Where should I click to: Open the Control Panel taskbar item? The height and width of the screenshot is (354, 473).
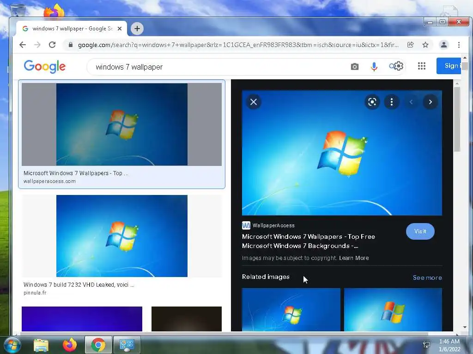(127, 345)
